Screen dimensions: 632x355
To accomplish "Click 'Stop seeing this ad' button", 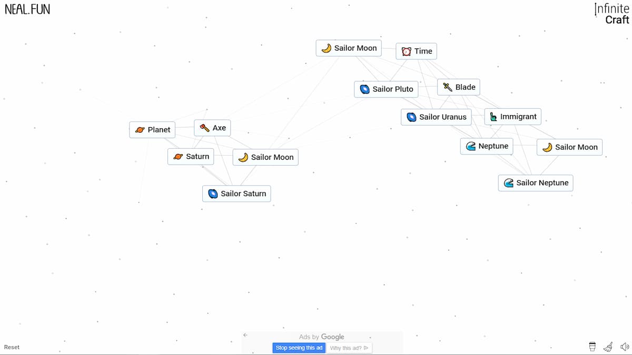I will (299, 348).
